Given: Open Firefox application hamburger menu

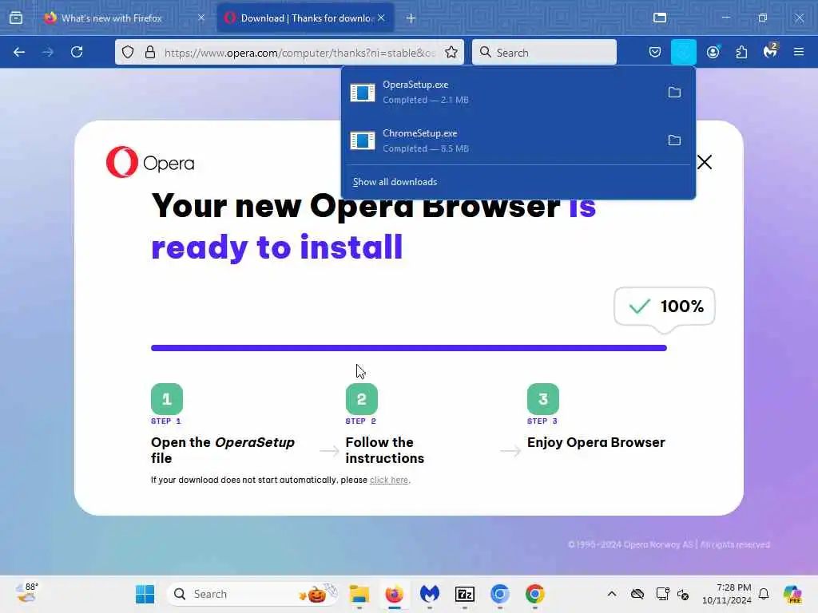Looking at the screenshot, I should (799, 52).
